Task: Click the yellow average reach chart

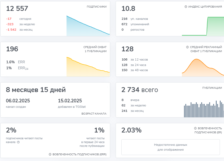Action: click(x=88, y=67)
